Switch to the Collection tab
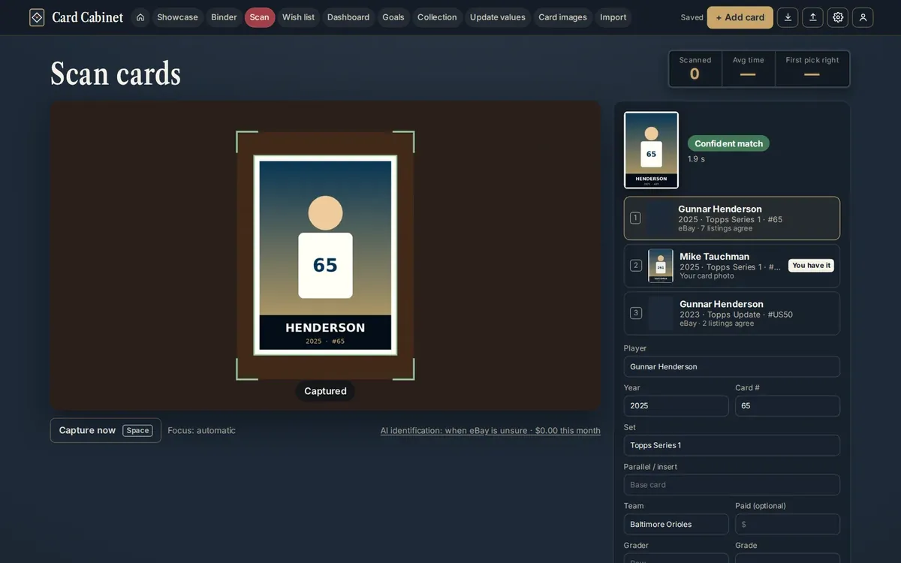 coord(437,17)
